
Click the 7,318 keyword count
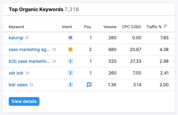click(x=72, y=10)
